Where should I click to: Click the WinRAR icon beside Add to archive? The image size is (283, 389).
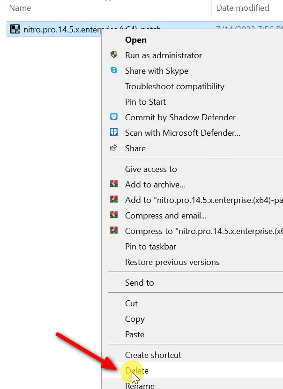click(114, 184)
